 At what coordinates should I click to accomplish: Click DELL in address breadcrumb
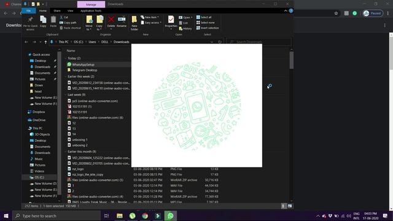point(104,42)
